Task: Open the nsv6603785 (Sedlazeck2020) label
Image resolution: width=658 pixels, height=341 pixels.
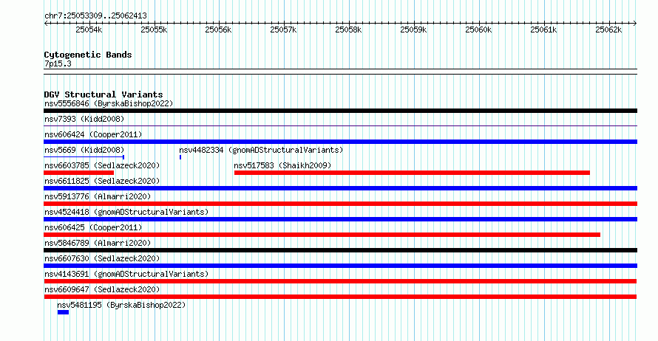Action: 102,165
